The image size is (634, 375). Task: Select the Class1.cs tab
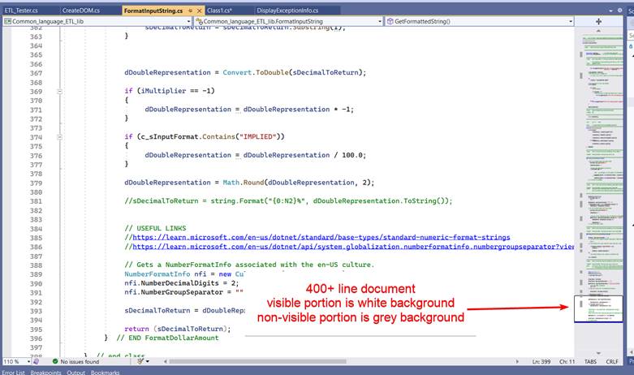[x=219, y=11]
